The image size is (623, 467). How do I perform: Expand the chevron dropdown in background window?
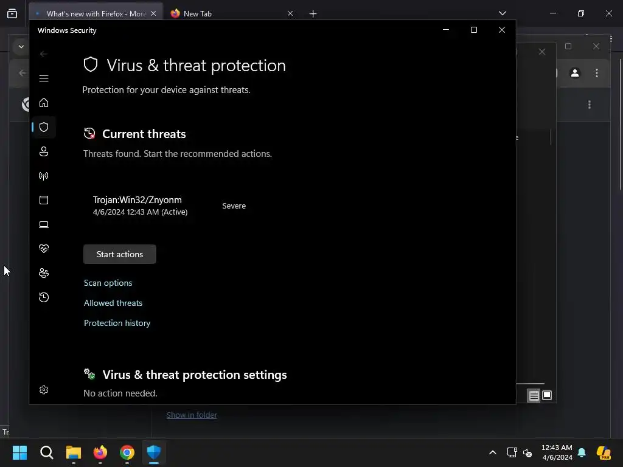[x=21, y=47]
